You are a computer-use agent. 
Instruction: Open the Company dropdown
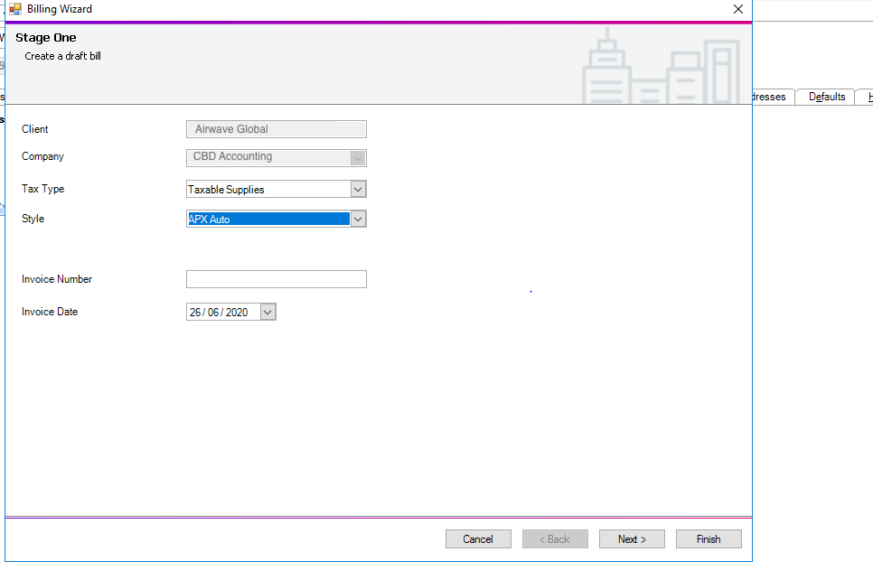pyautogui.click(x=358, y=158)
